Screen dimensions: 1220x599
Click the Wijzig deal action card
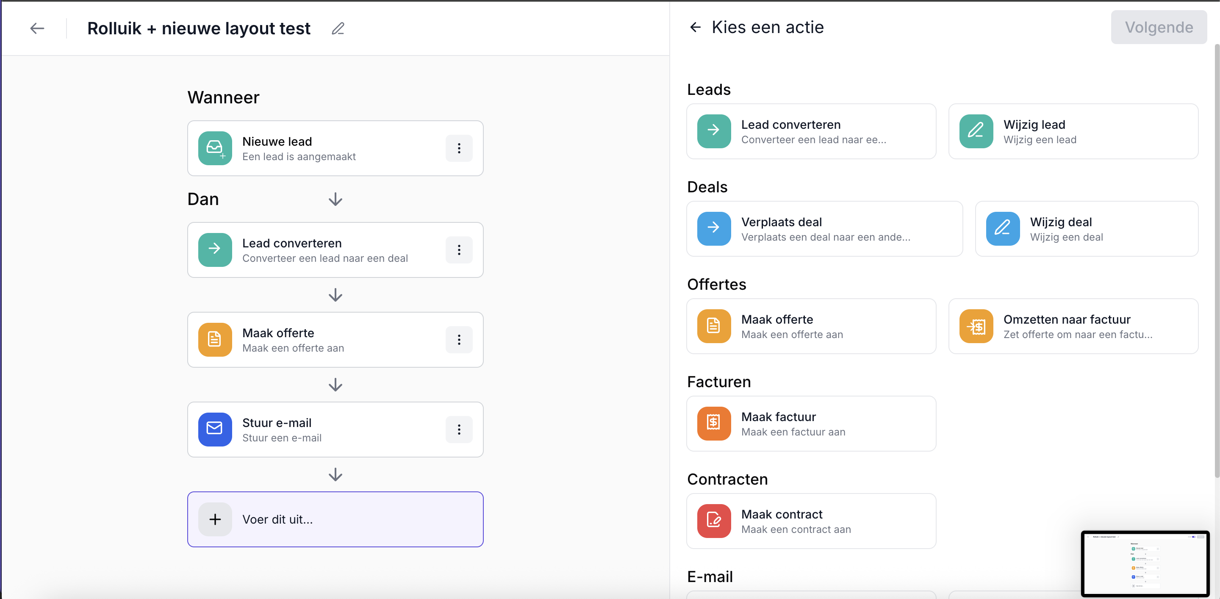(x=1087, y=229)
